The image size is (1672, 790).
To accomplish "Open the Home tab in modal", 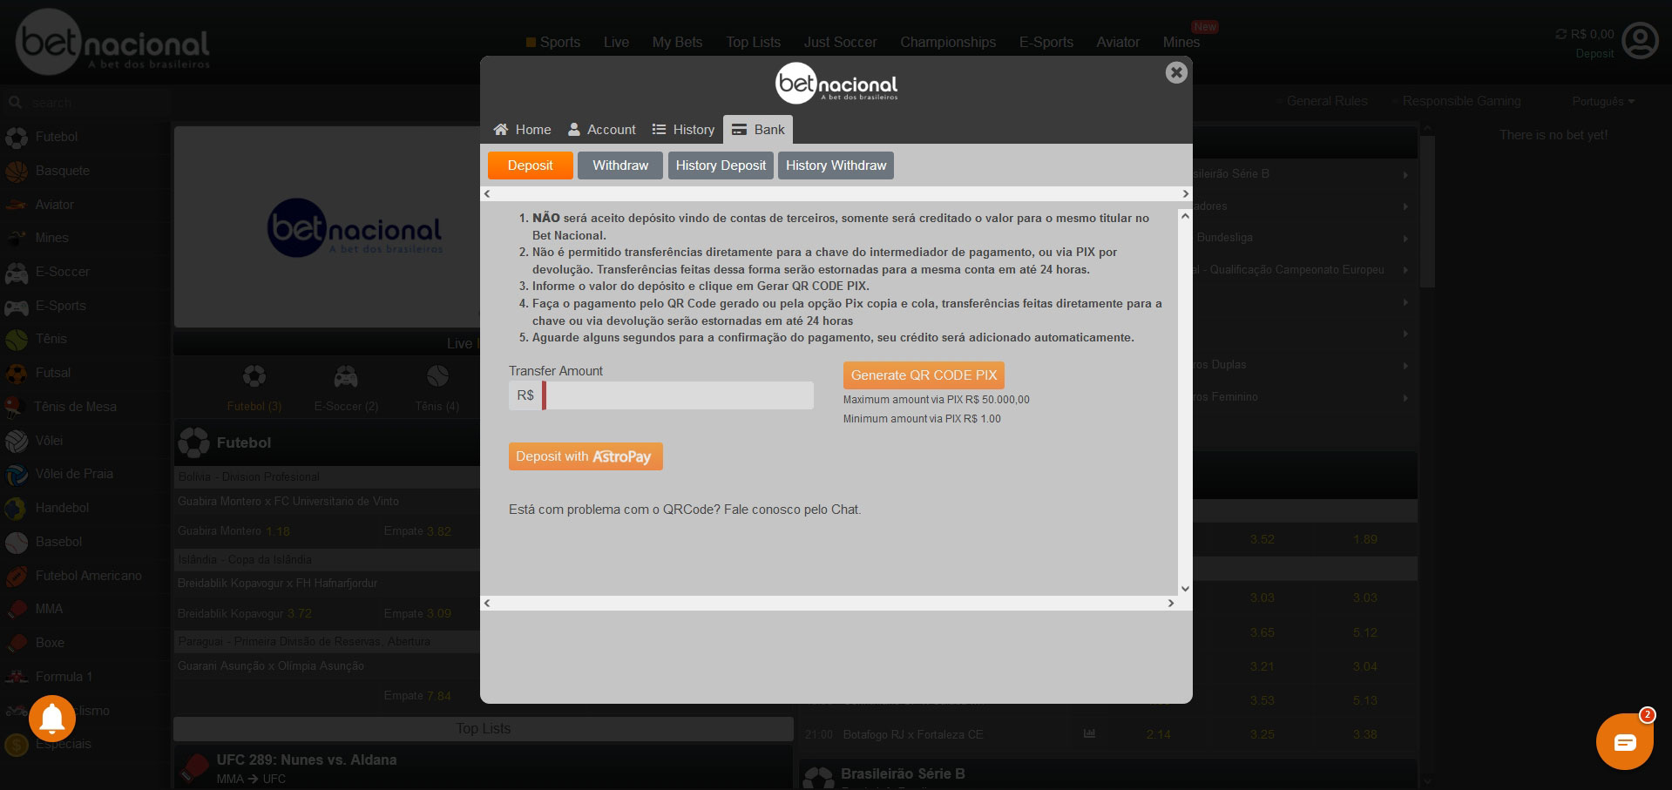I will [x=522, y=130].
